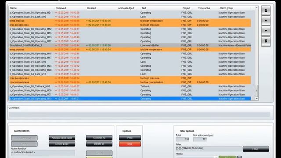Screen dimensions: 281x158
Task: Select row b_Operation_State_04_Lack_M05
Action: (130, 62)
